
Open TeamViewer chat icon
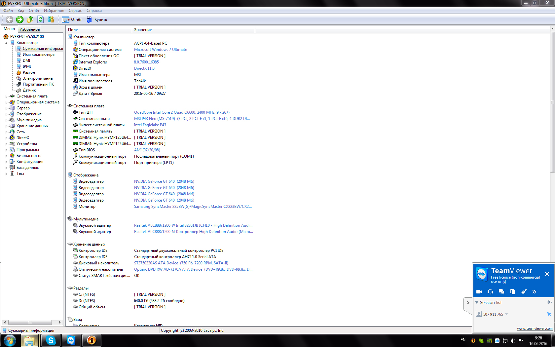(x=501, y=292)
